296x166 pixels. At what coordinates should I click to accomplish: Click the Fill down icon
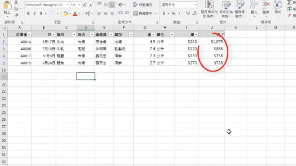click(289, 9)
